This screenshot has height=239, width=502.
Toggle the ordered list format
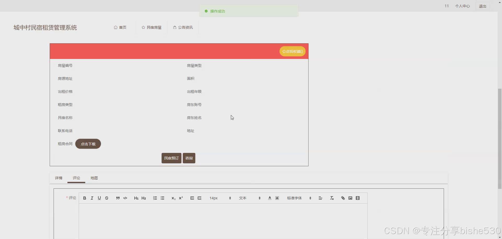click(x=155, y=198)
